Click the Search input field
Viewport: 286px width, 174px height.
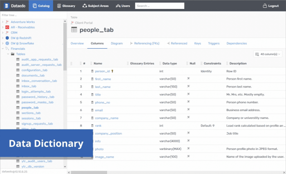[x=154, y=6]
